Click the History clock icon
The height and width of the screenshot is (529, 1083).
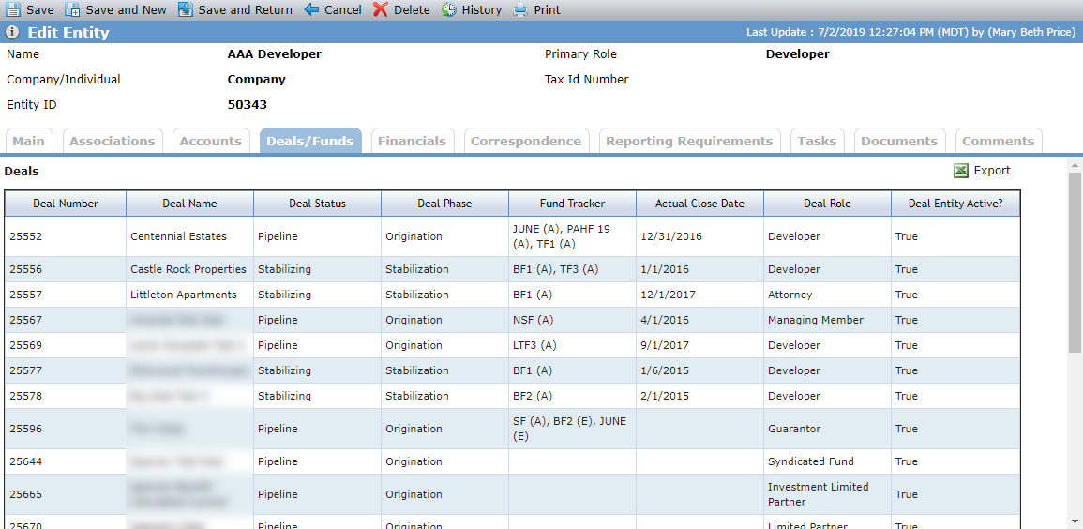pyautogui.click(x=449, y=9)
